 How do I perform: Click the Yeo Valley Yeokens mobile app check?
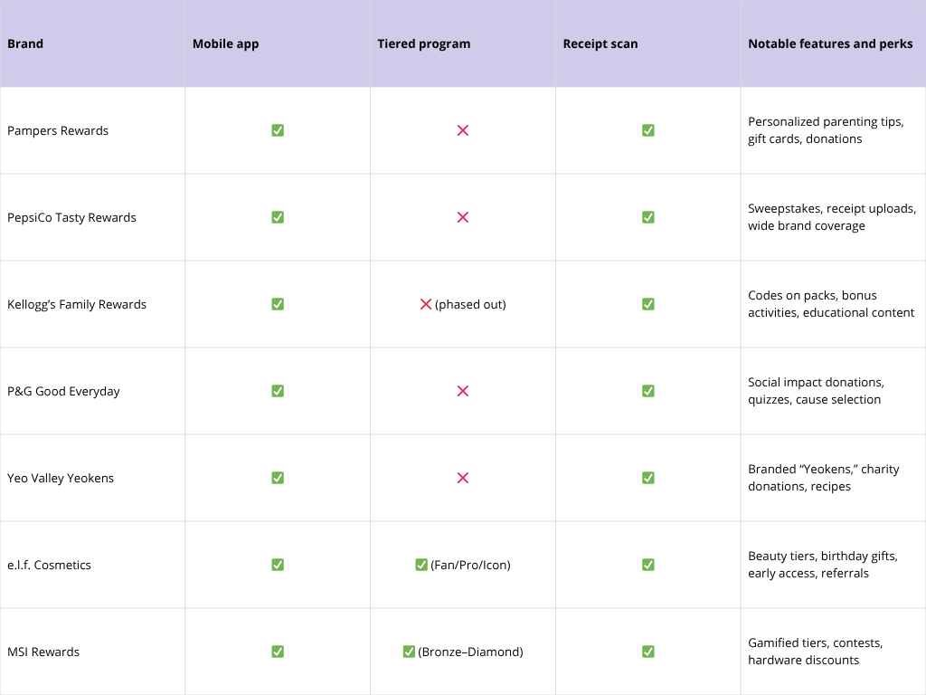pyautogui.click(x=278, y=478)
